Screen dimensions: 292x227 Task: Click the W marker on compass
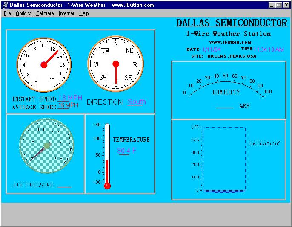96,65
